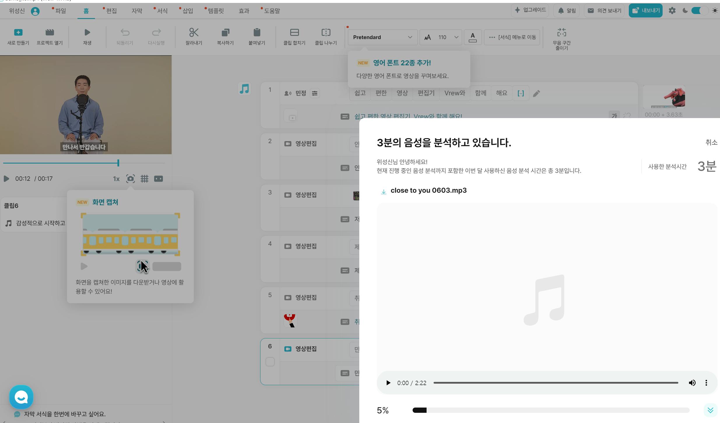Toggle the dark/light mode switch

coord(699,11)
